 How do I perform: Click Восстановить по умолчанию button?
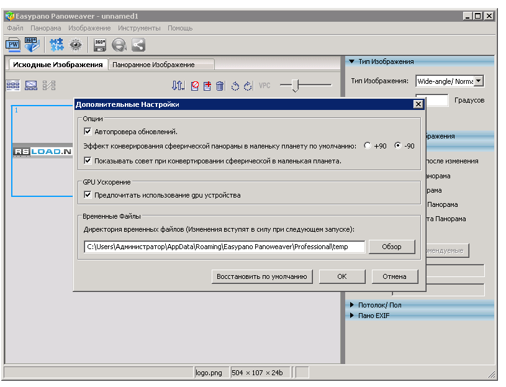(262, 276)
